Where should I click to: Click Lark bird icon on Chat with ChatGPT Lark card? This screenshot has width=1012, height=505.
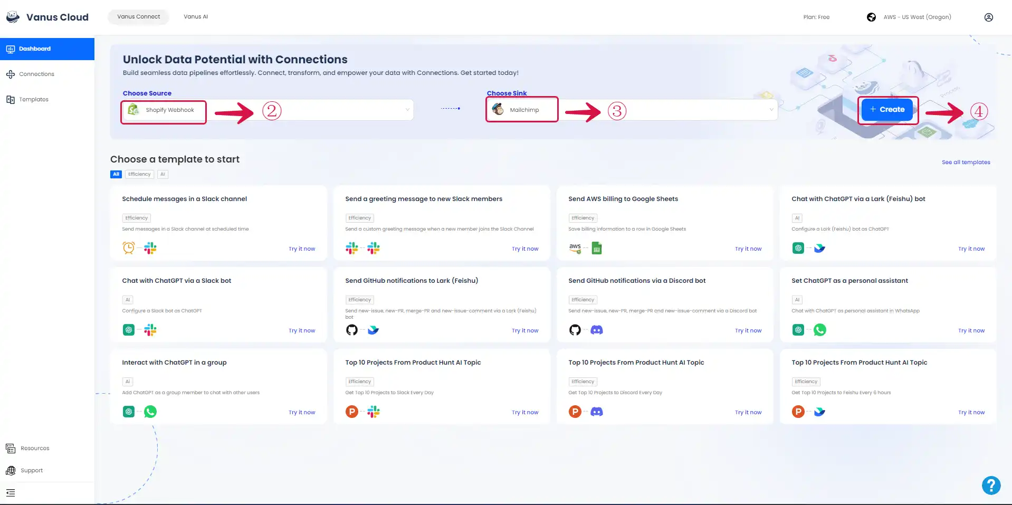coord(819,248)
